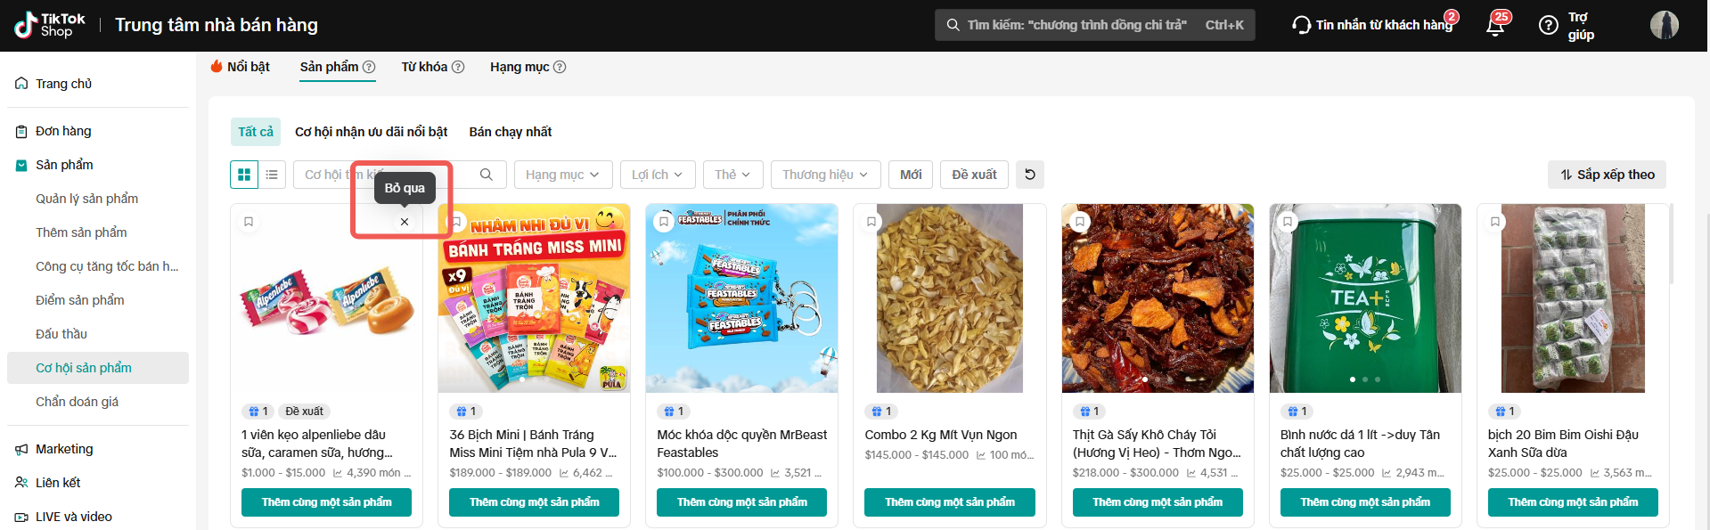Click Thêm cùng một sản phẩm under Feastables
The image size is (1710, 530).
coord(741,502)
